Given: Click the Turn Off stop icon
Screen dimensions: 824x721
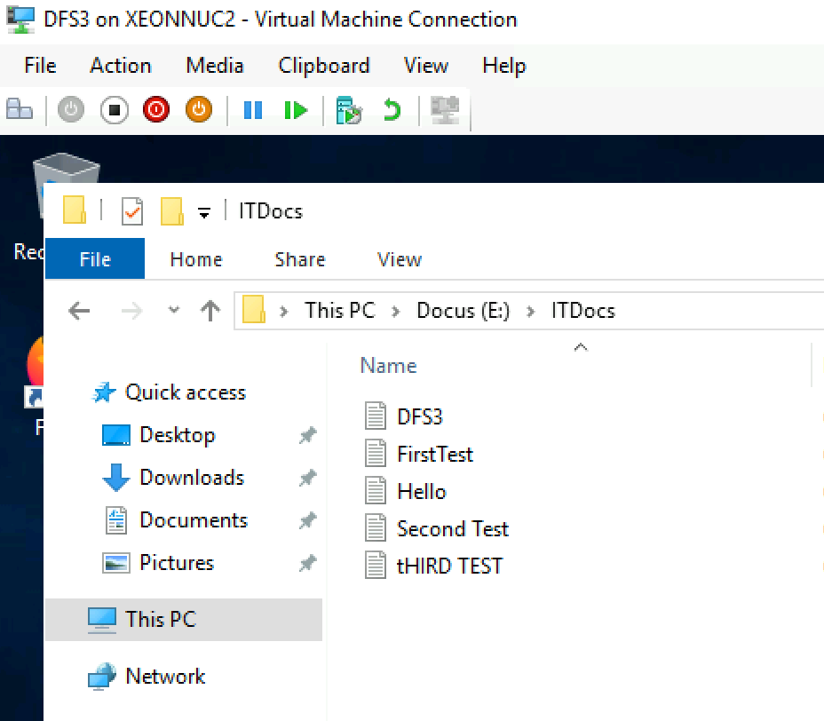Looking at the screenshot, I should [x=114, y=110].
